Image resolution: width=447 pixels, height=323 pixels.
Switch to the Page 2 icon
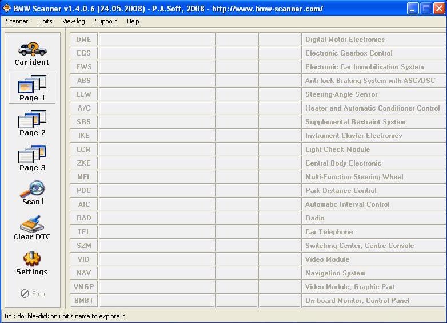tap(32, 119)
